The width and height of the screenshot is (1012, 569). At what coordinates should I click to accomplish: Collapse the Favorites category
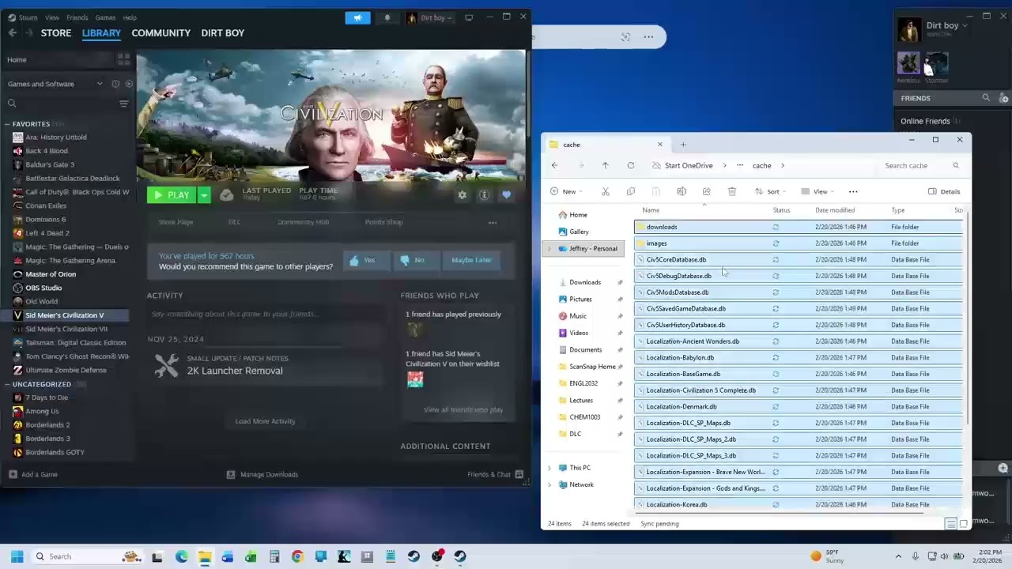point(7,124)
